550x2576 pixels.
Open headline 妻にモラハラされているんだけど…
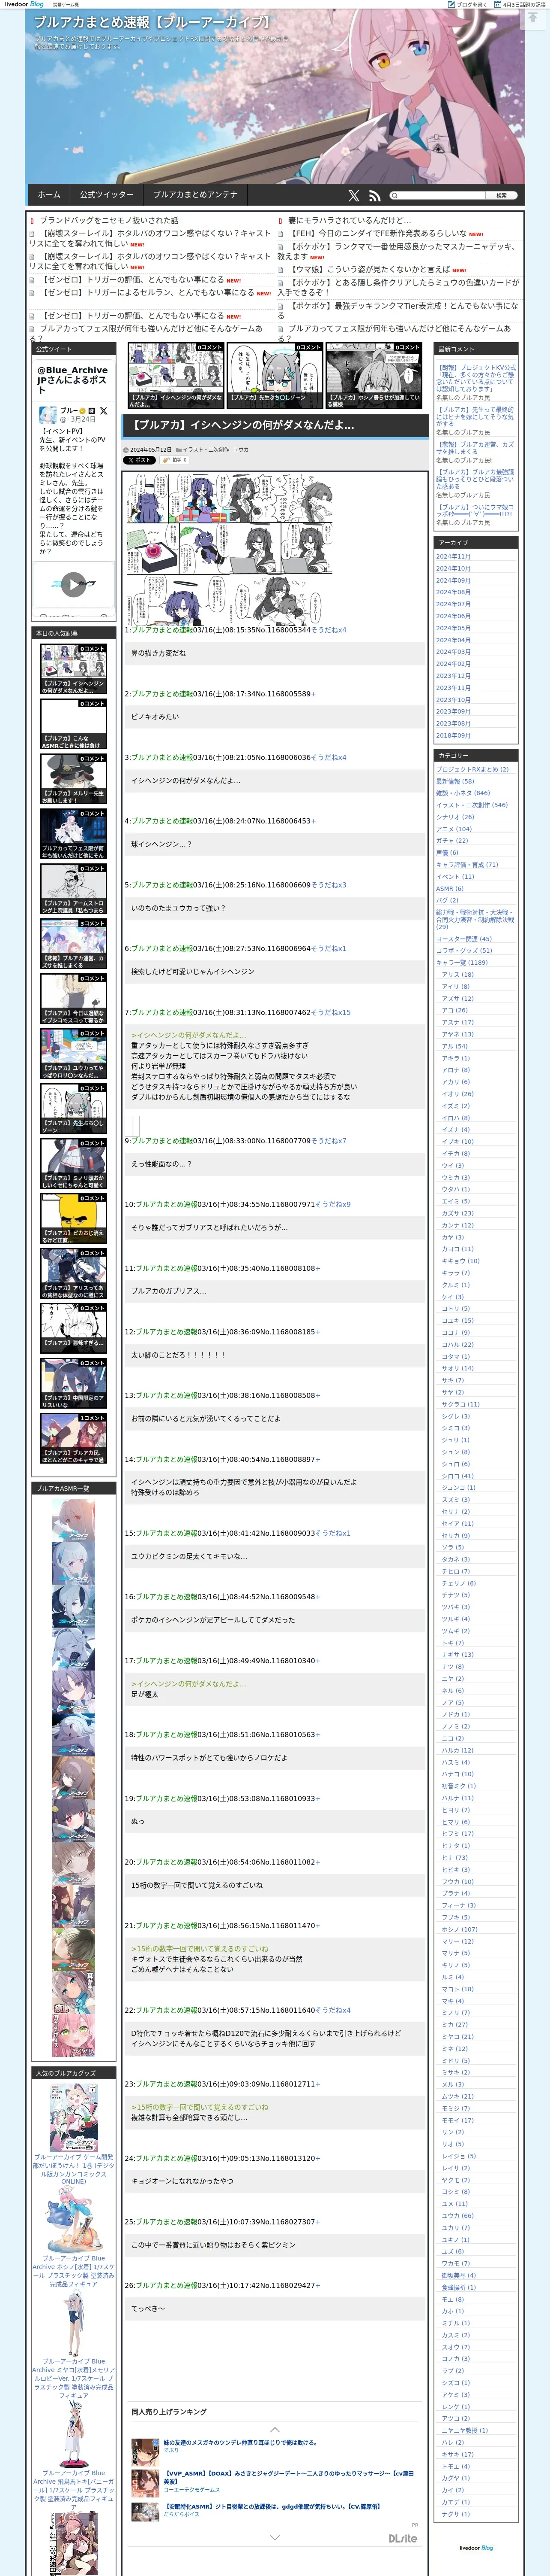pyautogui.click(x=350, y=220)
